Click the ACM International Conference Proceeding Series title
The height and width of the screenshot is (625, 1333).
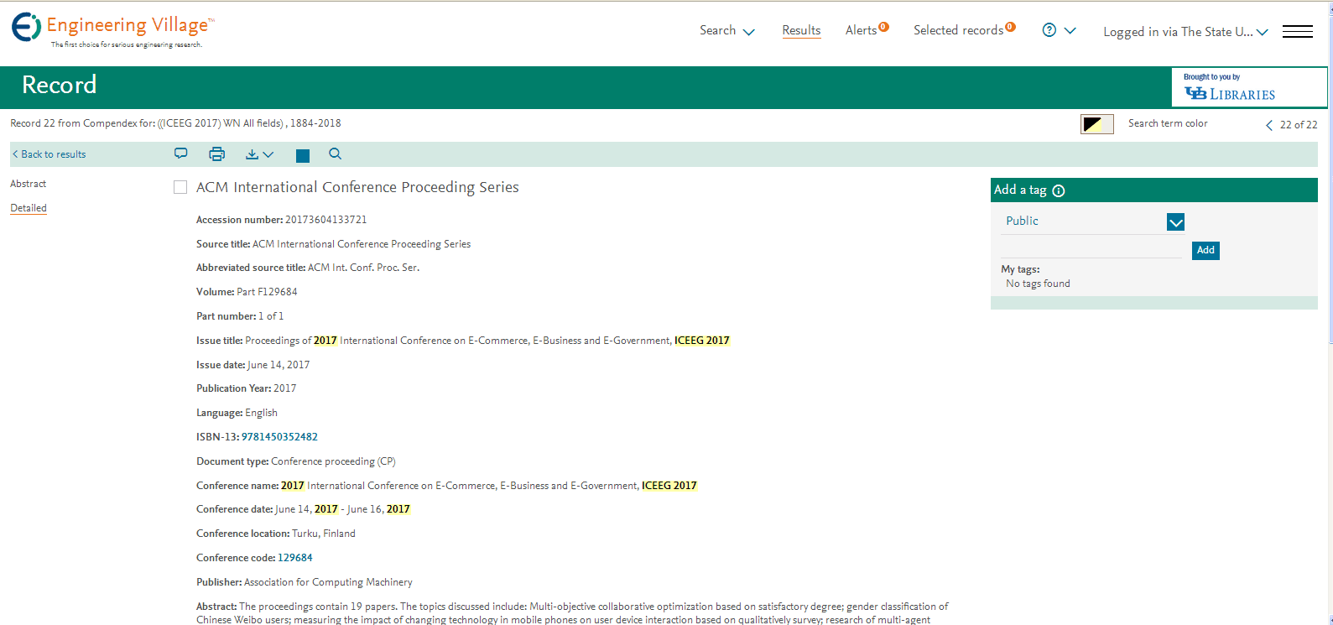(x=357, y=187)
